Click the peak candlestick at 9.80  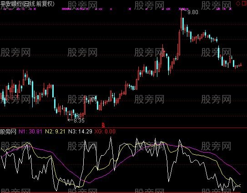[x=181, y=20]
